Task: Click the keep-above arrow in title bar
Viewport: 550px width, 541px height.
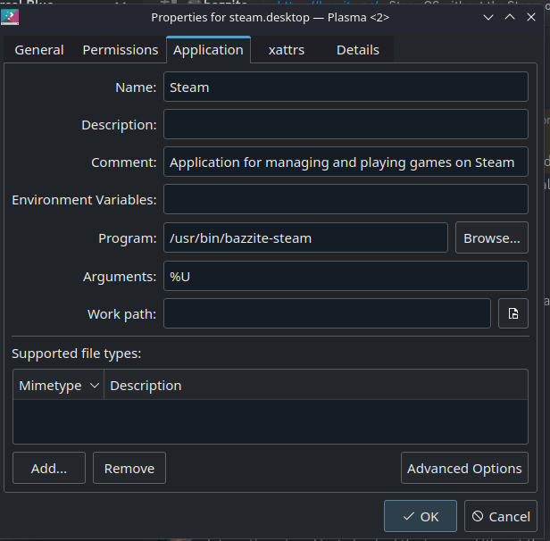Action: tap(510, 17)
